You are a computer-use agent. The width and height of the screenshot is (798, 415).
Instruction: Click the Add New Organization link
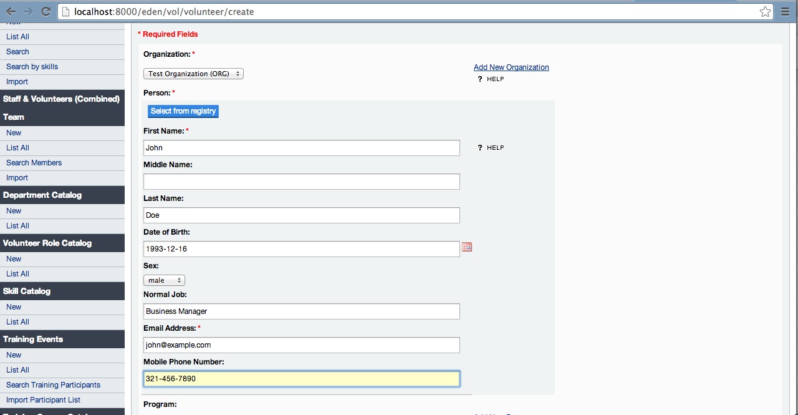[x=511, y=67]
